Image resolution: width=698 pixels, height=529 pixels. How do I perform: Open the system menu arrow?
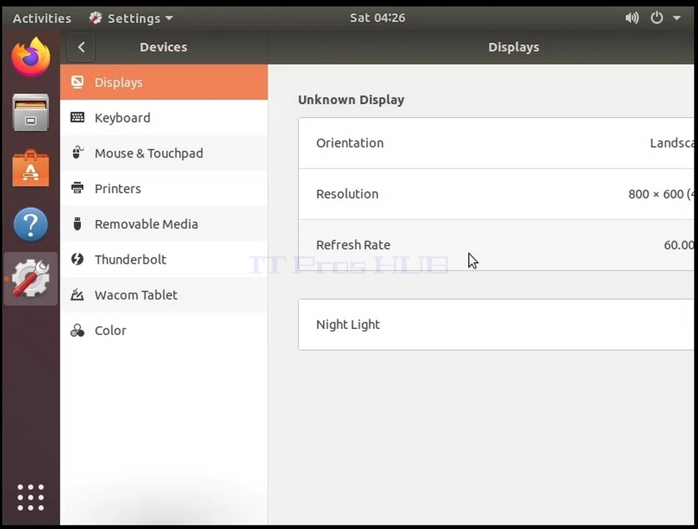coord(677,18)
